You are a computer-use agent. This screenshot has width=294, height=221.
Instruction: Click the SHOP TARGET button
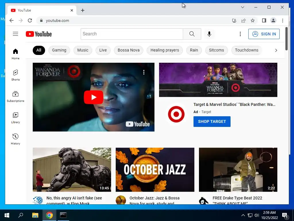tap(212, 122)
